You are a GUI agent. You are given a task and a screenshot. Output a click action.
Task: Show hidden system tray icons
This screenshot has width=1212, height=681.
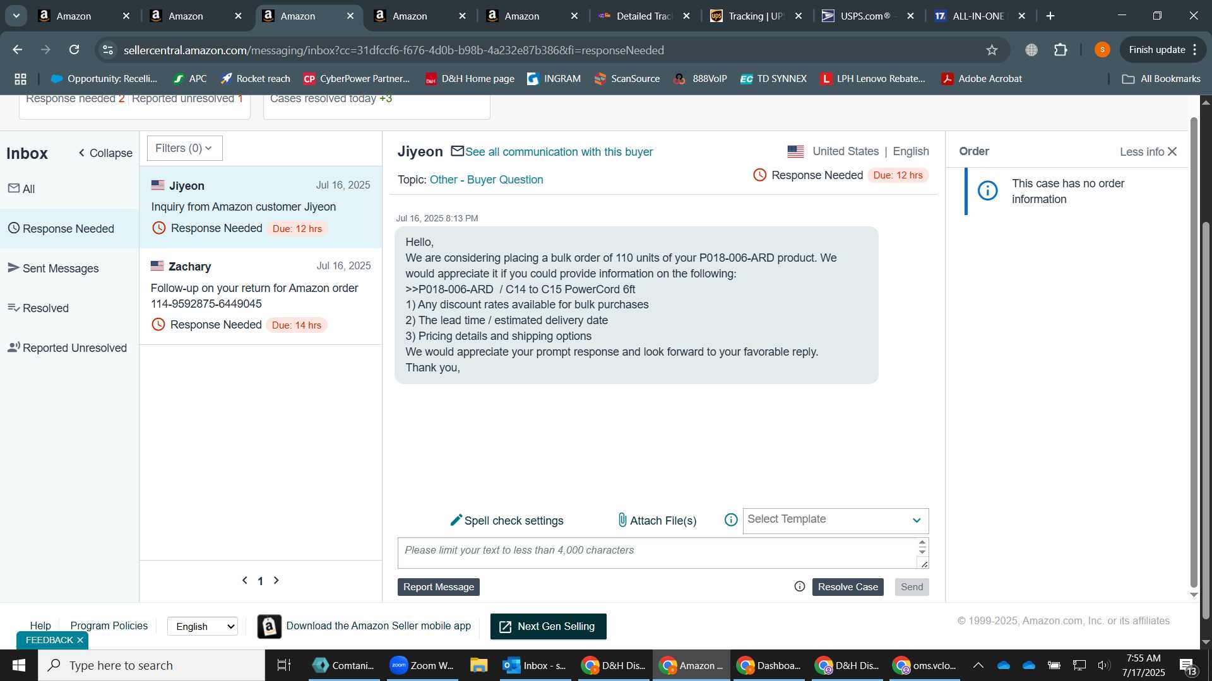978,665
